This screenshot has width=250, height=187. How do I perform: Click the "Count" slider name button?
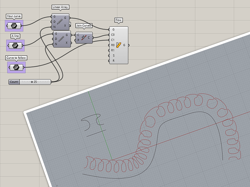14,82
